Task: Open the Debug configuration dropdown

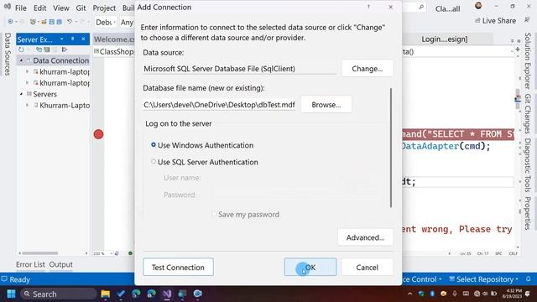Action: (x=106, y=23)
